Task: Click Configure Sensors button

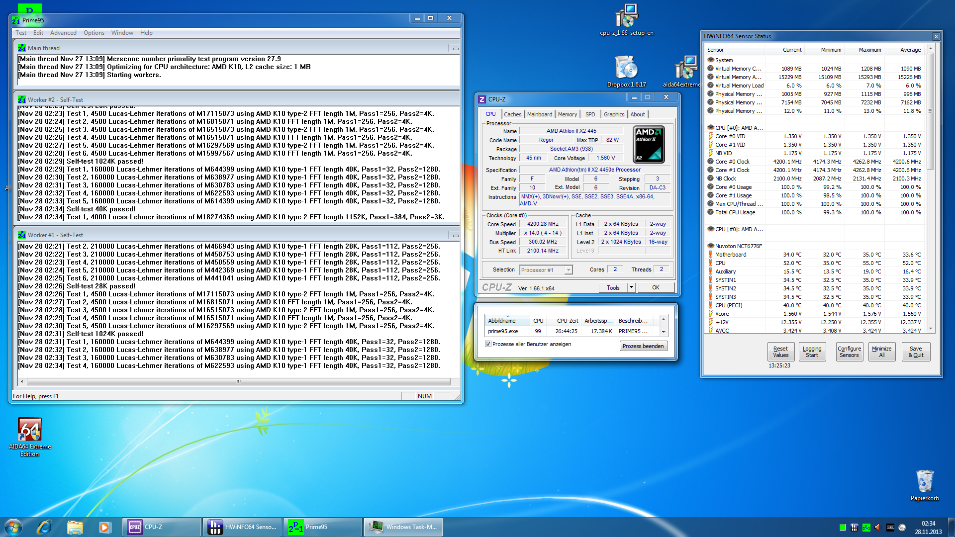Action: pyautogui.click(x=849, y=352)
